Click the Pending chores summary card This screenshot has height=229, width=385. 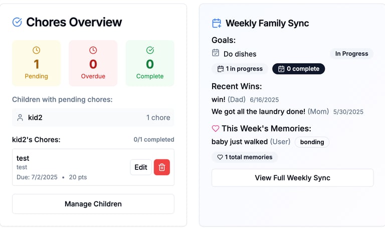[36, 63]
